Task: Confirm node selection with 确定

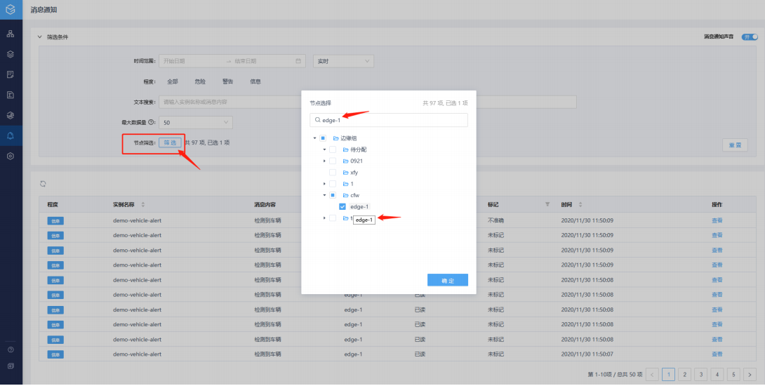Action: 448,280
